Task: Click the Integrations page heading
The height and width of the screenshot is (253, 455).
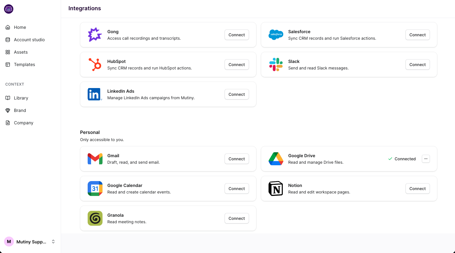Action: click(x=85, y=8)
